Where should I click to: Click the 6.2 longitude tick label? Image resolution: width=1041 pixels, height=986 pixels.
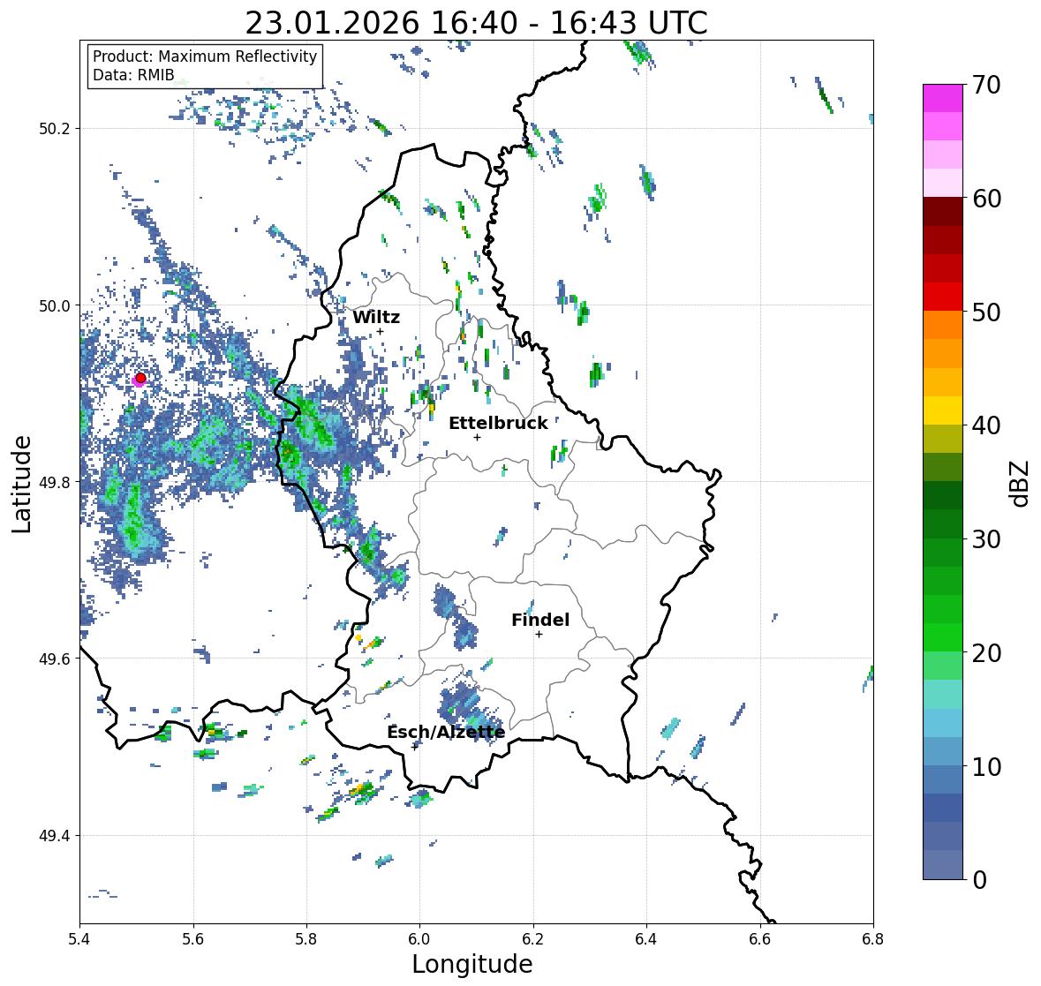coord(533,939)
